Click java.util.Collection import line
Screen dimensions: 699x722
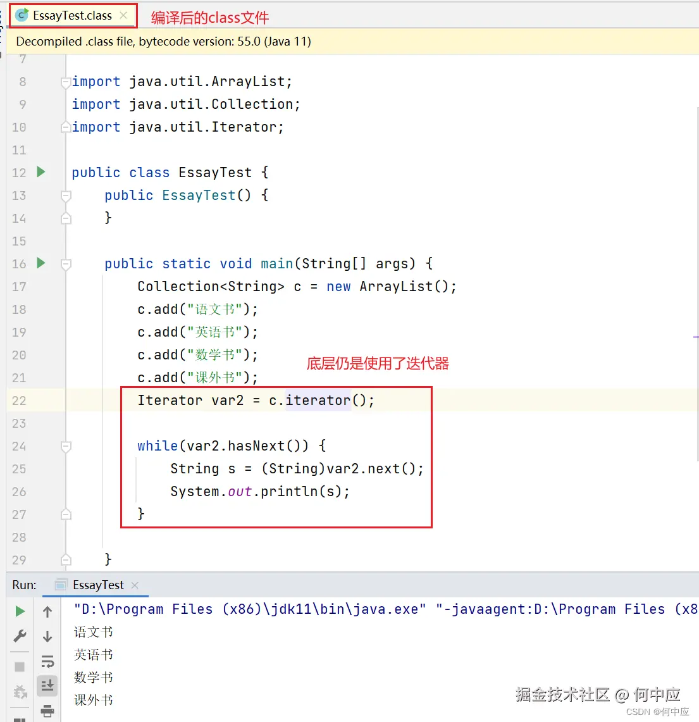click(186, 104)
